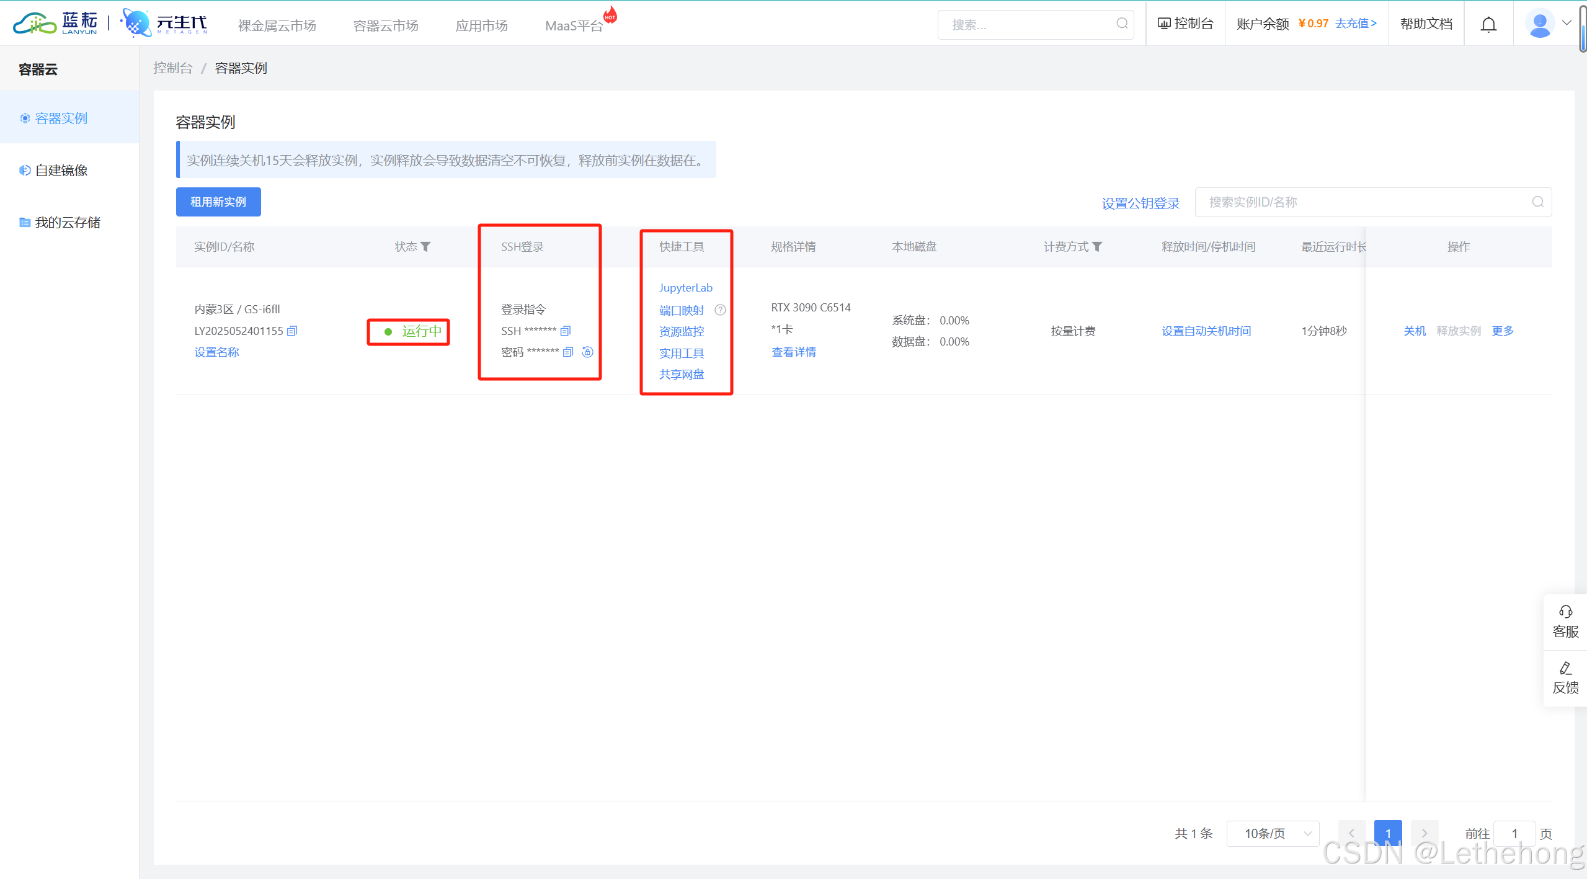This screenshot has width=1587, height=879.
Task: Open JupyterLab quick tool link
Action: [685, 287]
